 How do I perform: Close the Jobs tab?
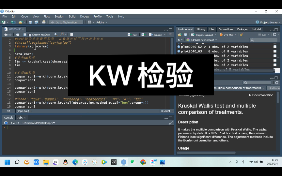tap(25, 118)
